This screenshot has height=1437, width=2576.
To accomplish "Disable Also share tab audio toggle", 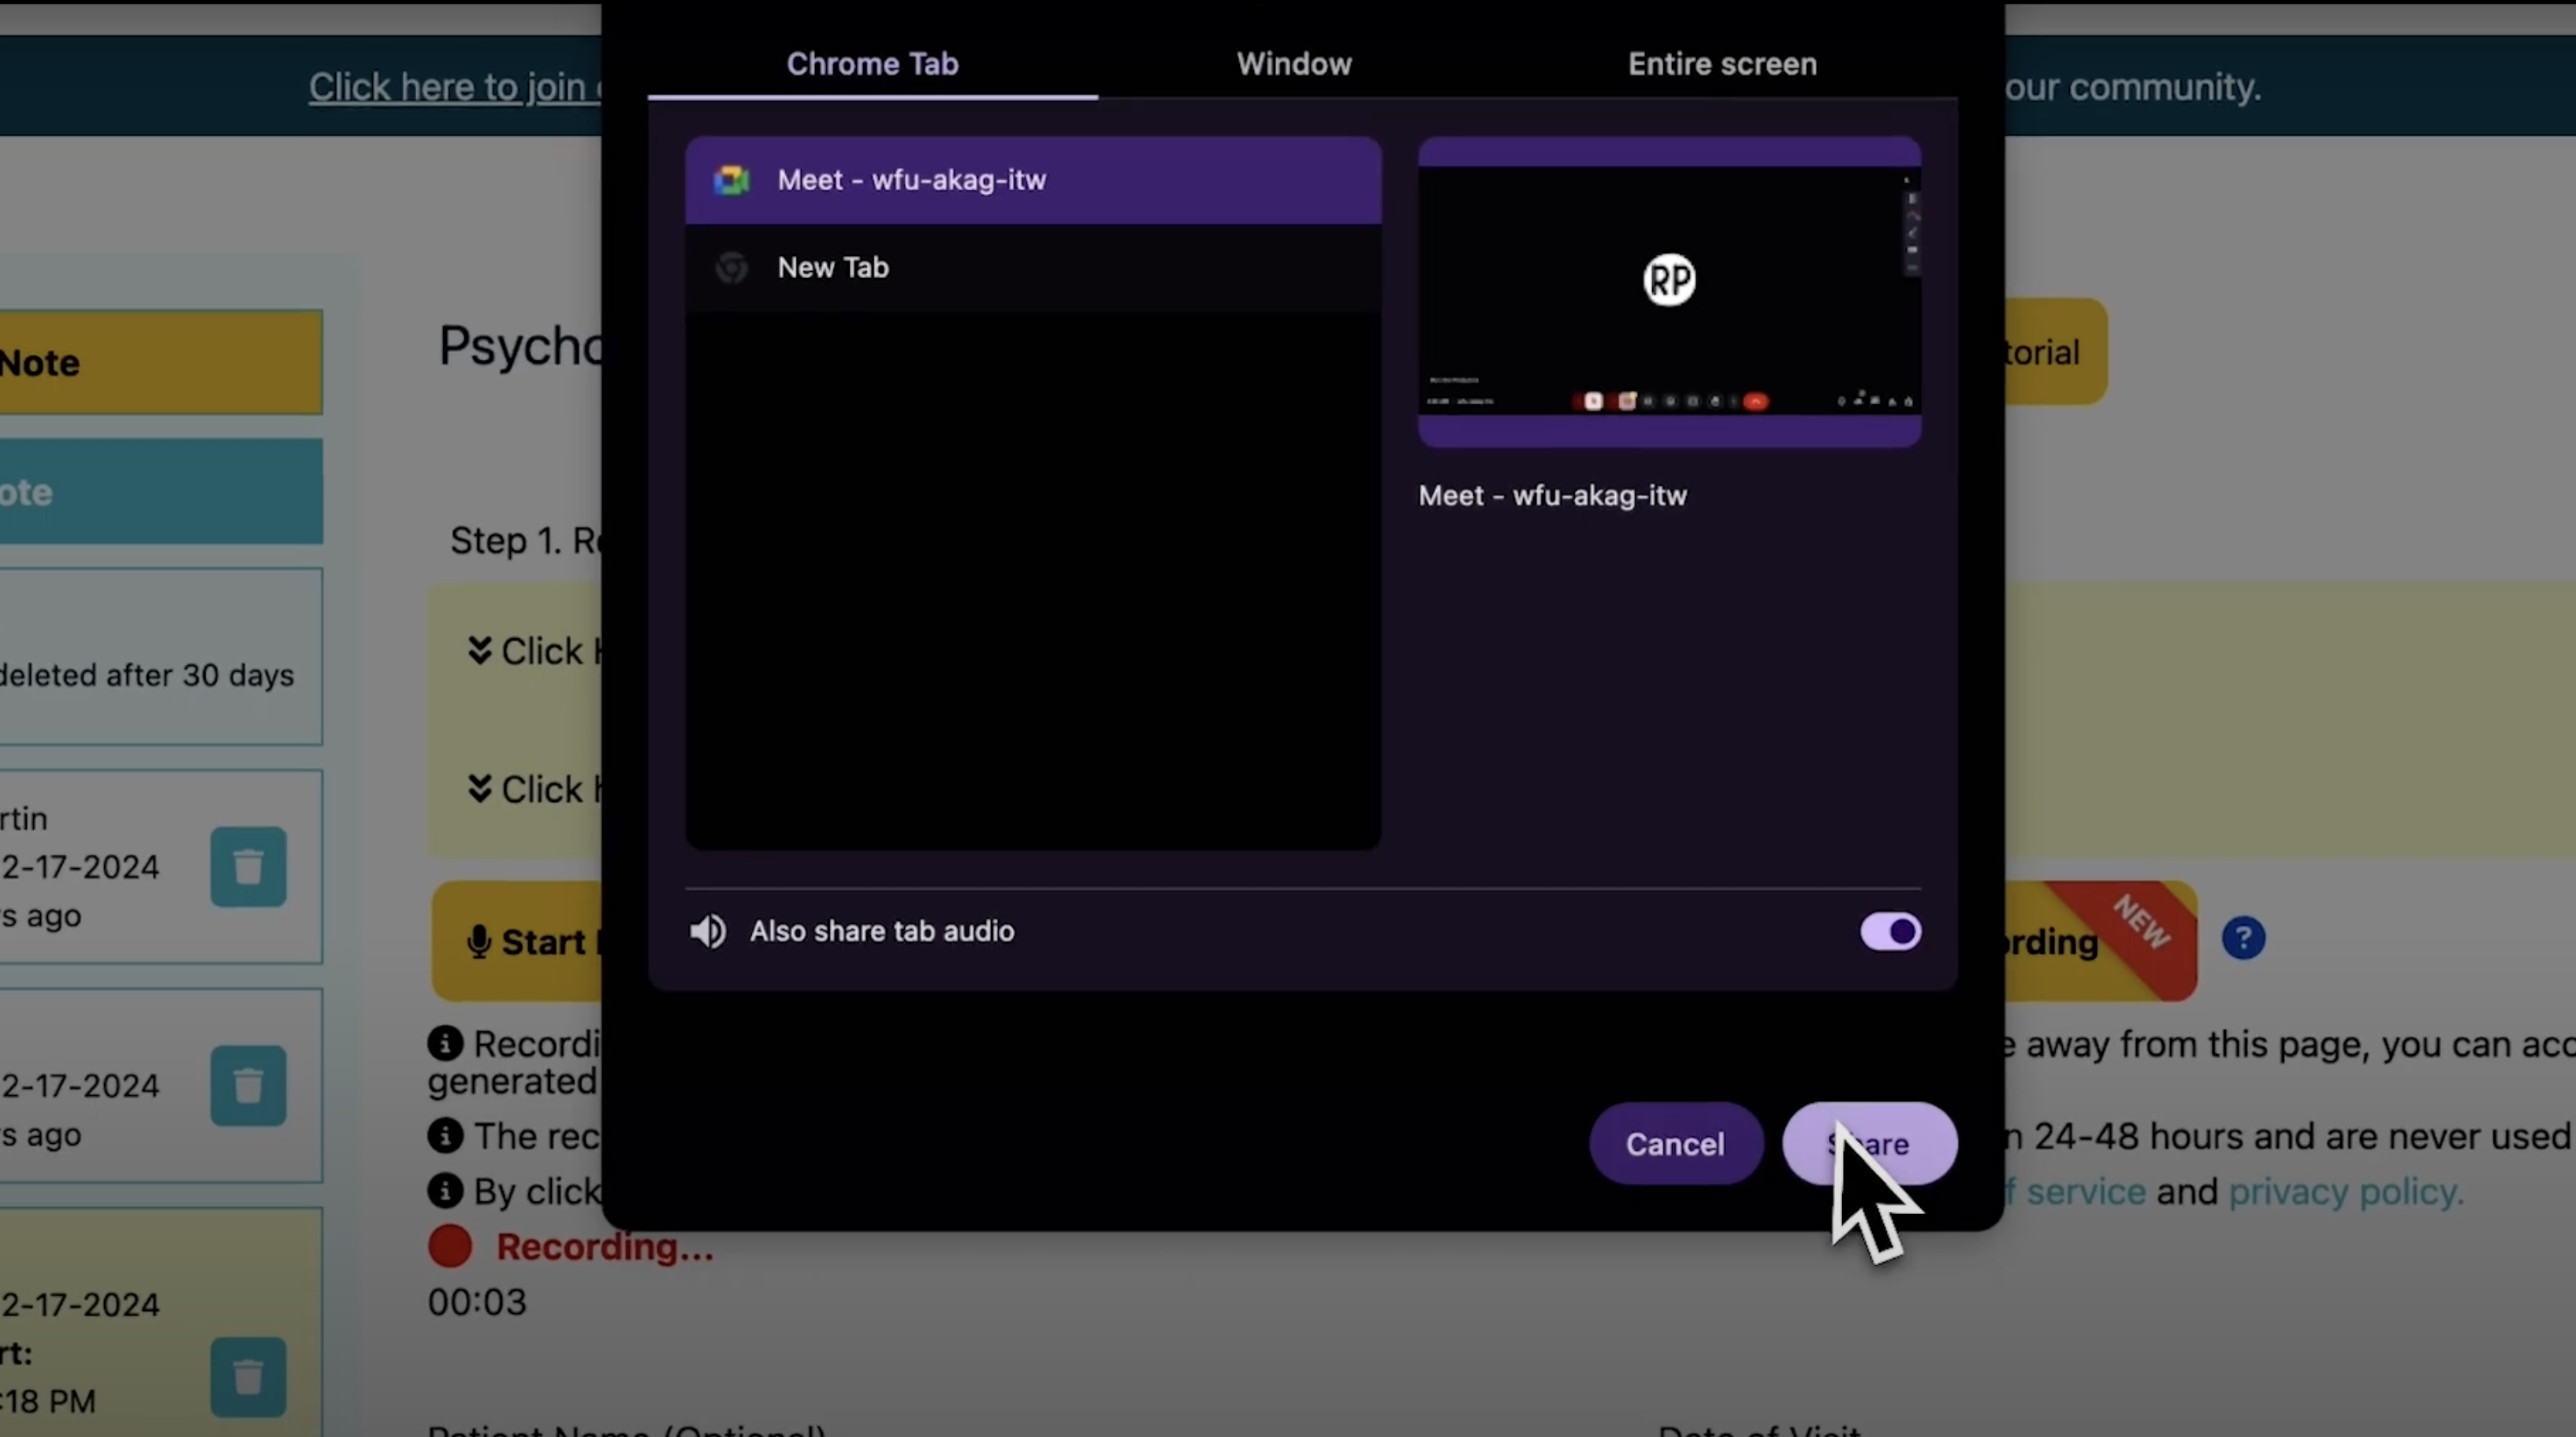I will click(x=1889, y=931).
